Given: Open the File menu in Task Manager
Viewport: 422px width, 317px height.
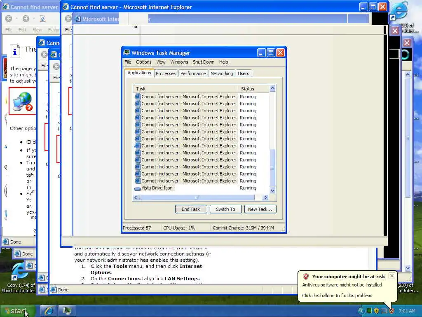Looking at the screenshot, I should click(128, 62).
